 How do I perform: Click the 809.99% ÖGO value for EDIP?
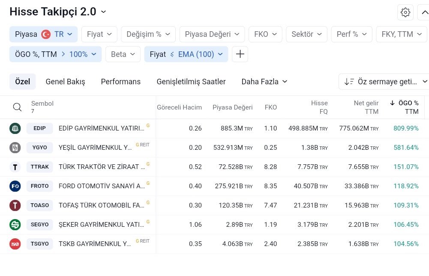pyautogui.click(x=406, y=128)
